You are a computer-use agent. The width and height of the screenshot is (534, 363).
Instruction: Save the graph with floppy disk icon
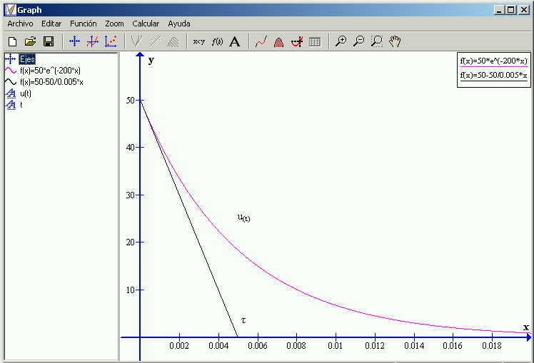49,41
